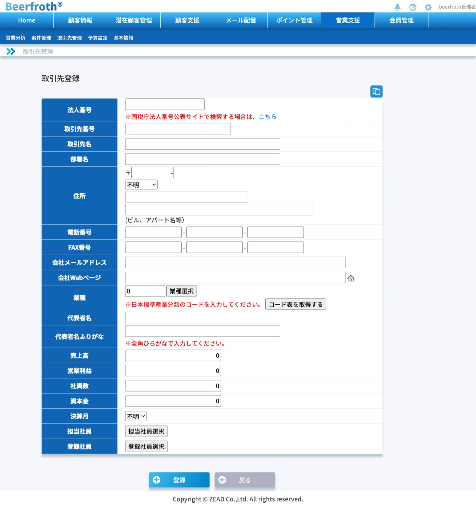The width and height of the screenshot is (476, 506).
Task: Open the settings gear icon
Action: click(x=428, y=7)
